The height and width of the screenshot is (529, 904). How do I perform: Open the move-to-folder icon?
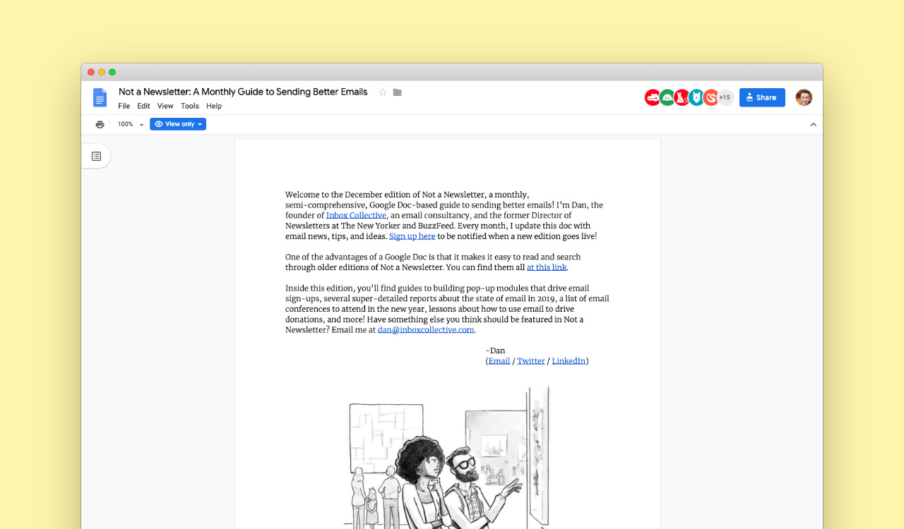(x=398, y=92)
